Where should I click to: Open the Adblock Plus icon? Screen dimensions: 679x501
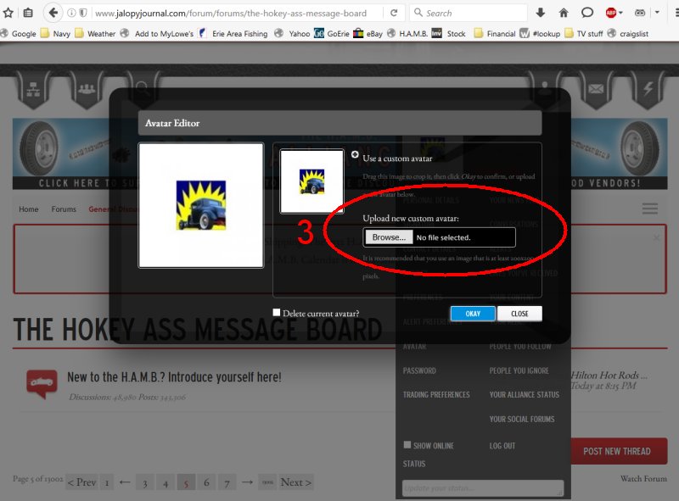[610, 13]
